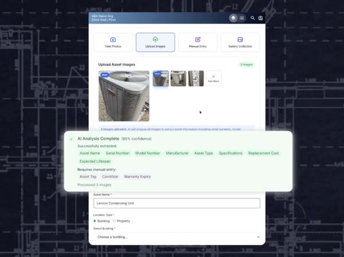Click the camera icon on Take Photos
The image size is (344, 257).
point(112,39)
